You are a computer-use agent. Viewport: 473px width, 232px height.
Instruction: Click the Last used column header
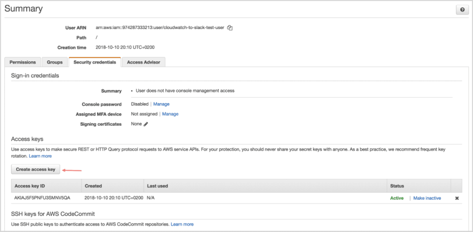(x=157, y=186)
